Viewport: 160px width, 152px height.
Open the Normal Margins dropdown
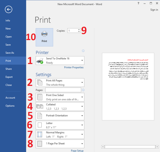(x=60, y=135)
